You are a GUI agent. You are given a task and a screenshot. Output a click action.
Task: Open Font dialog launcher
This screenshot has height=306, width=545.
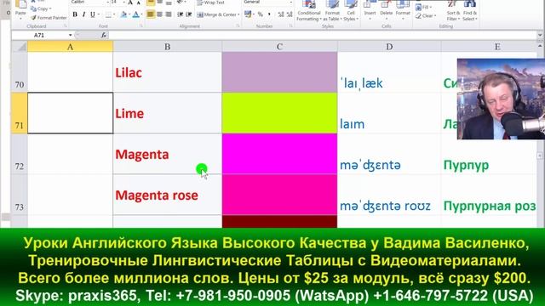pyautogui.click(x=141, y=26)
